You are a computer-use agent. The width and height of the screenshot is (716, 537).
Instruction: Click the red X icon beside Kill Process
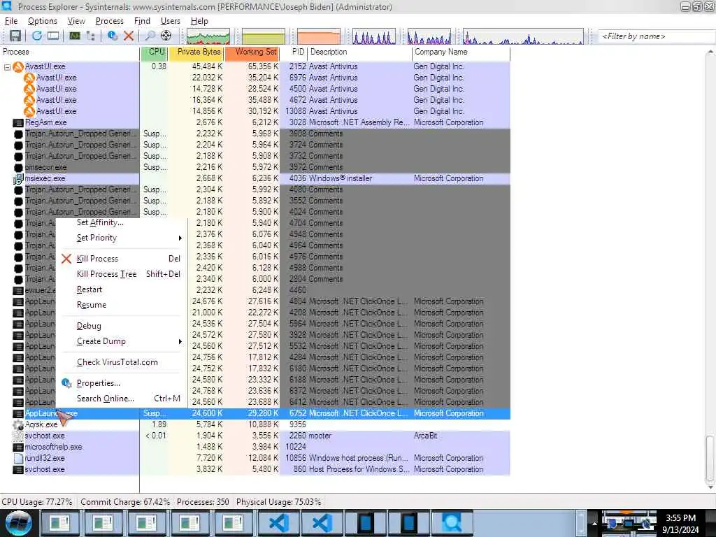(66, 259)
